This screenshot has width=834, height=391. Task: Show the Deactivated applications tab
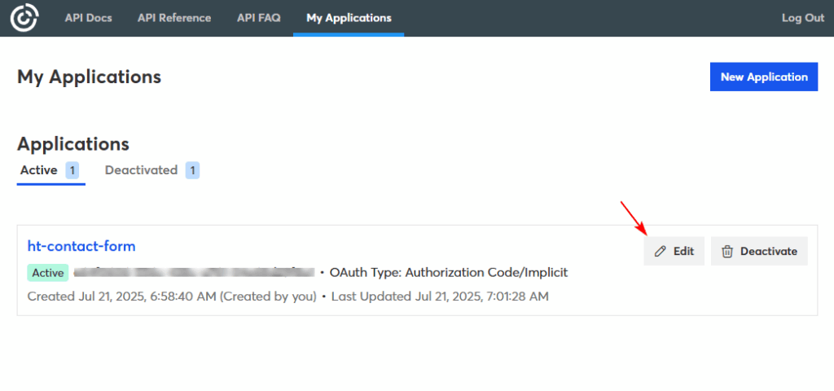141,170
